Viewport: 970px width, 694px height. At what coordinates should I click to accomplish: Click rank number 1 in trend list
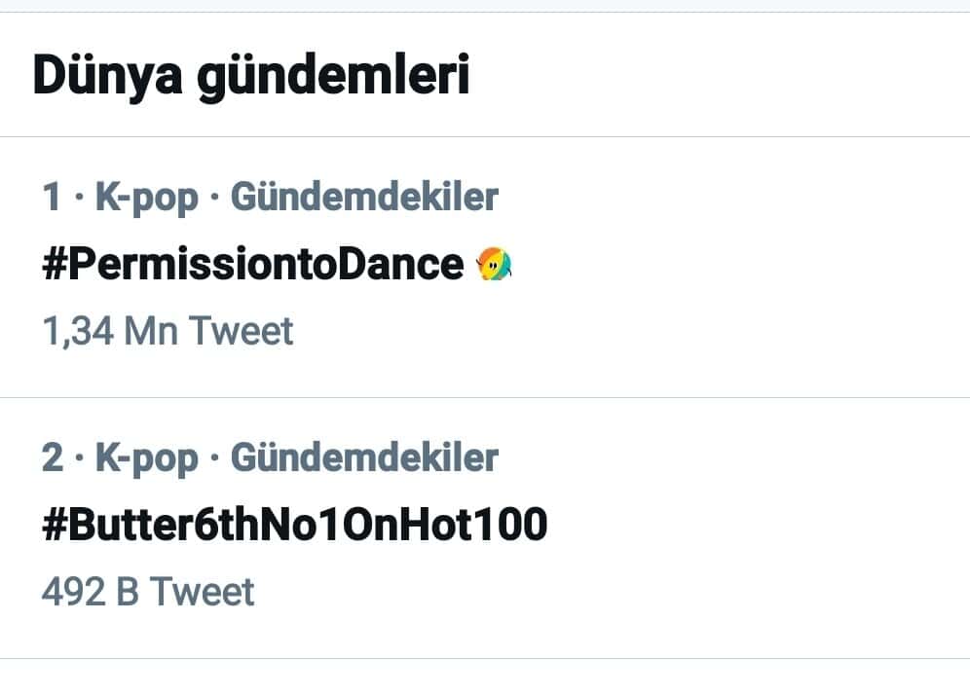pyautogui.click(x=52, y=198)
